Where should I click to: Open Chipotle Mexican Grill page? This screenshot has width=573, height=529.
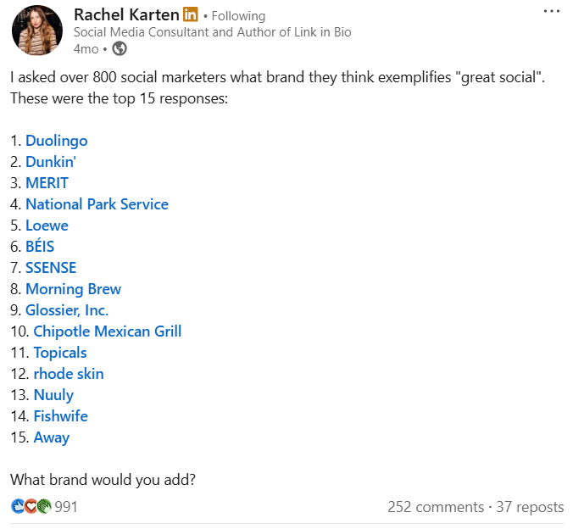click(107, 331)
